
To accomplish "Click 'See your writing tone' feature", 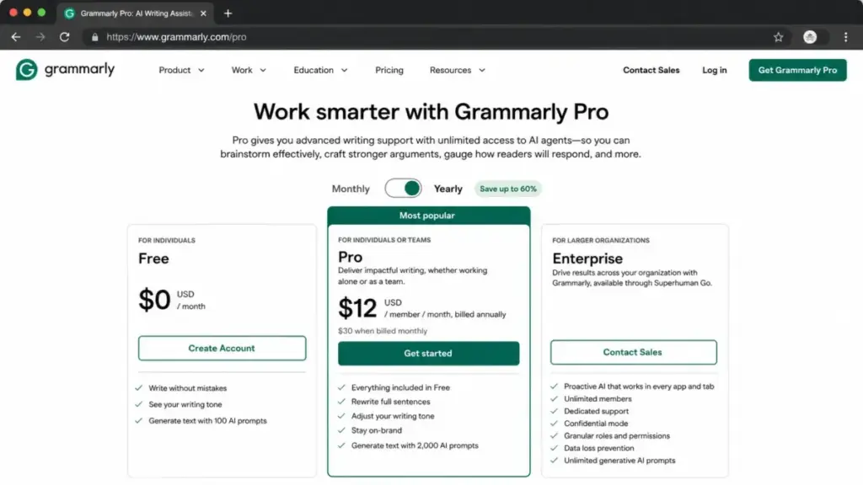I will [185, 404].
